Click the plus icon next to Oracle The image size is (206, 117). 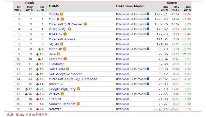point(61,14)
